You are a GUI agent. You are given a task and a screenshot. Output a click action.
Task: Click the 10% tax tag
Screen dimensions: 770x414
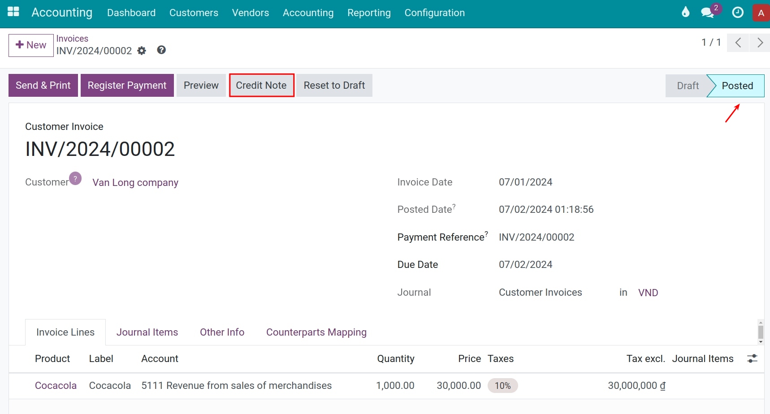coord(502,386)
